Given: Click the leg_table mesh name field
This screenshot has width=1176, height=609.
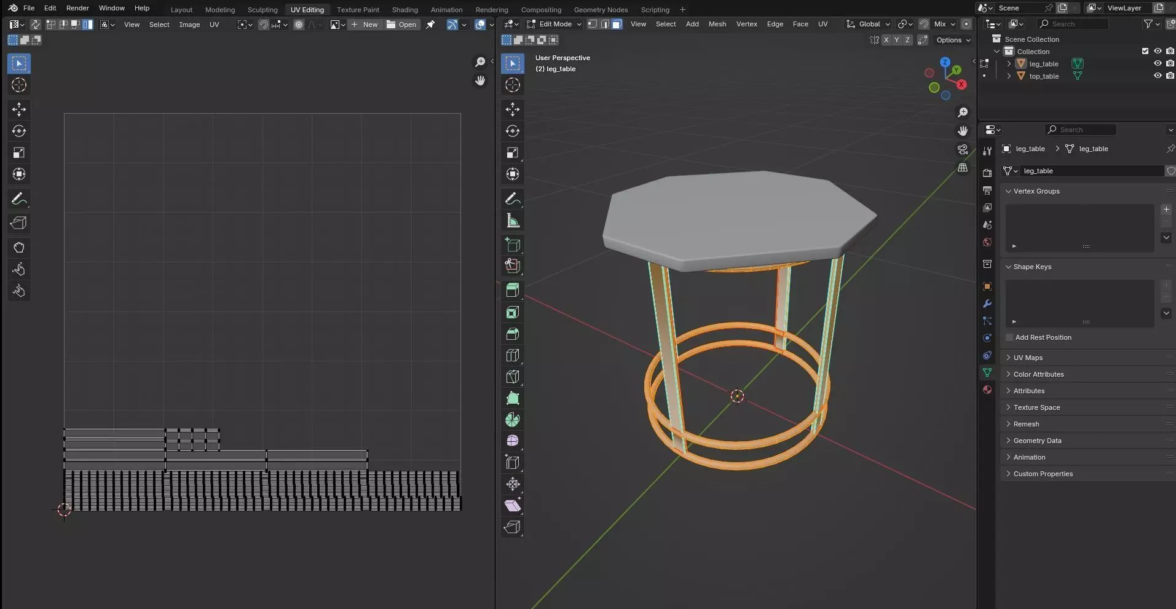Looking at the screenshot, I should point(1091,171).
